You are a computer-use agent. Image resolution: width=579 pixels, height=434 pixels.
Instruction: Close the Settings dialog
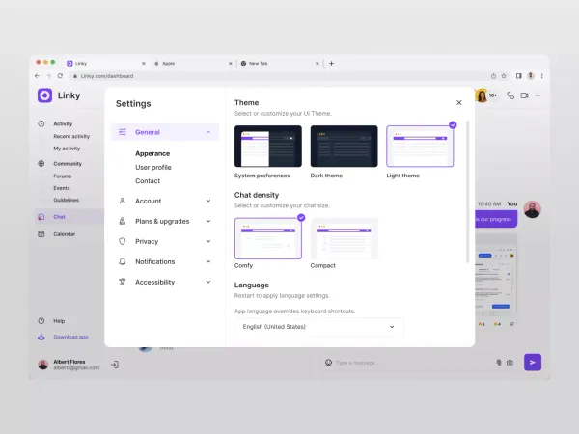(x=459, y=102)
